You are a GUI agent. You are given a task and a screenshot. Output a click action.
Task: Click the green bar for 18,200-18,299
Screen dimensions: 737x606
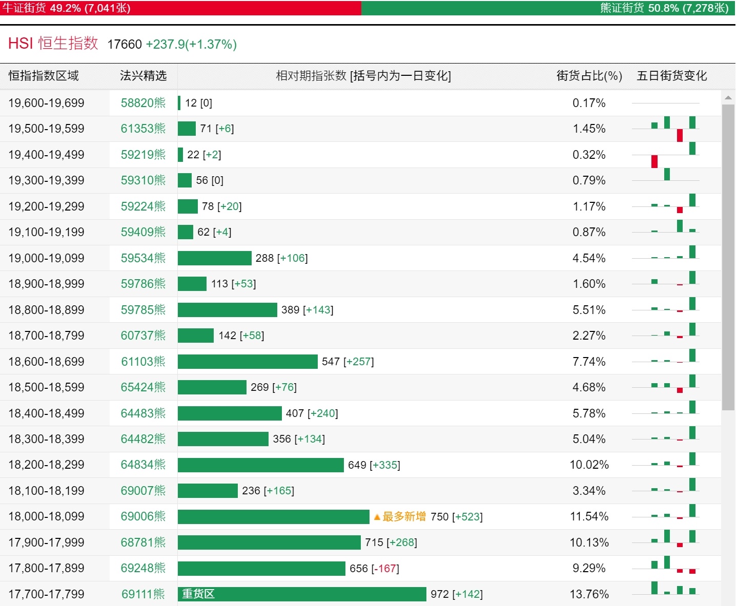[x=261, y=465]
